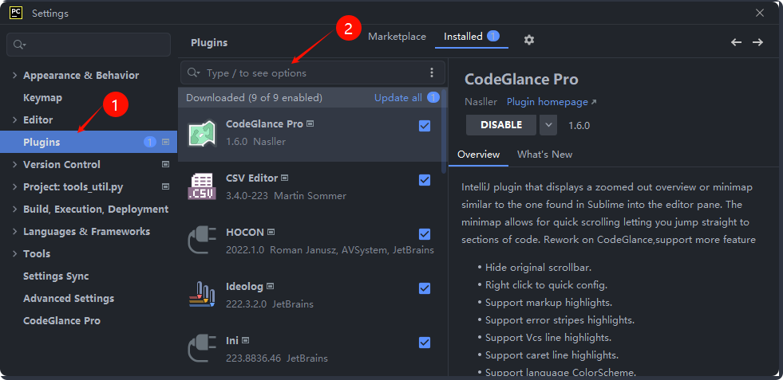Toggle the Ideolog plugin checkbox
Viewport: 783px width, 380px height.
tap(425, 288)
